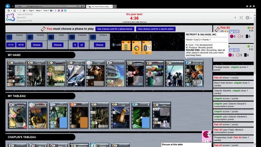Viewport: 261px width, 147px height.
Task: Click the +5 +0 Explore button
Action: (21, 45)
